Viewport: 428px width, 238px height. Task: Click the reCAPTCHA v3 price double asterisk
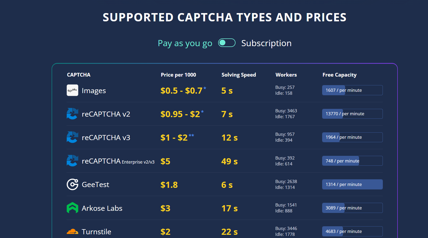(x=191, y=135)
